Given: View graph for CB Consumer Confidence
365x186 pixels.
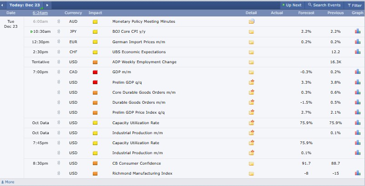Looking at the screenshot, I should click(358, 163).
